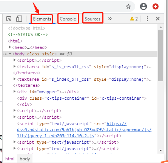The image size is (168, 163).
Task: Expand the first text/javascript inline script
Action: [x=14, y=142]
